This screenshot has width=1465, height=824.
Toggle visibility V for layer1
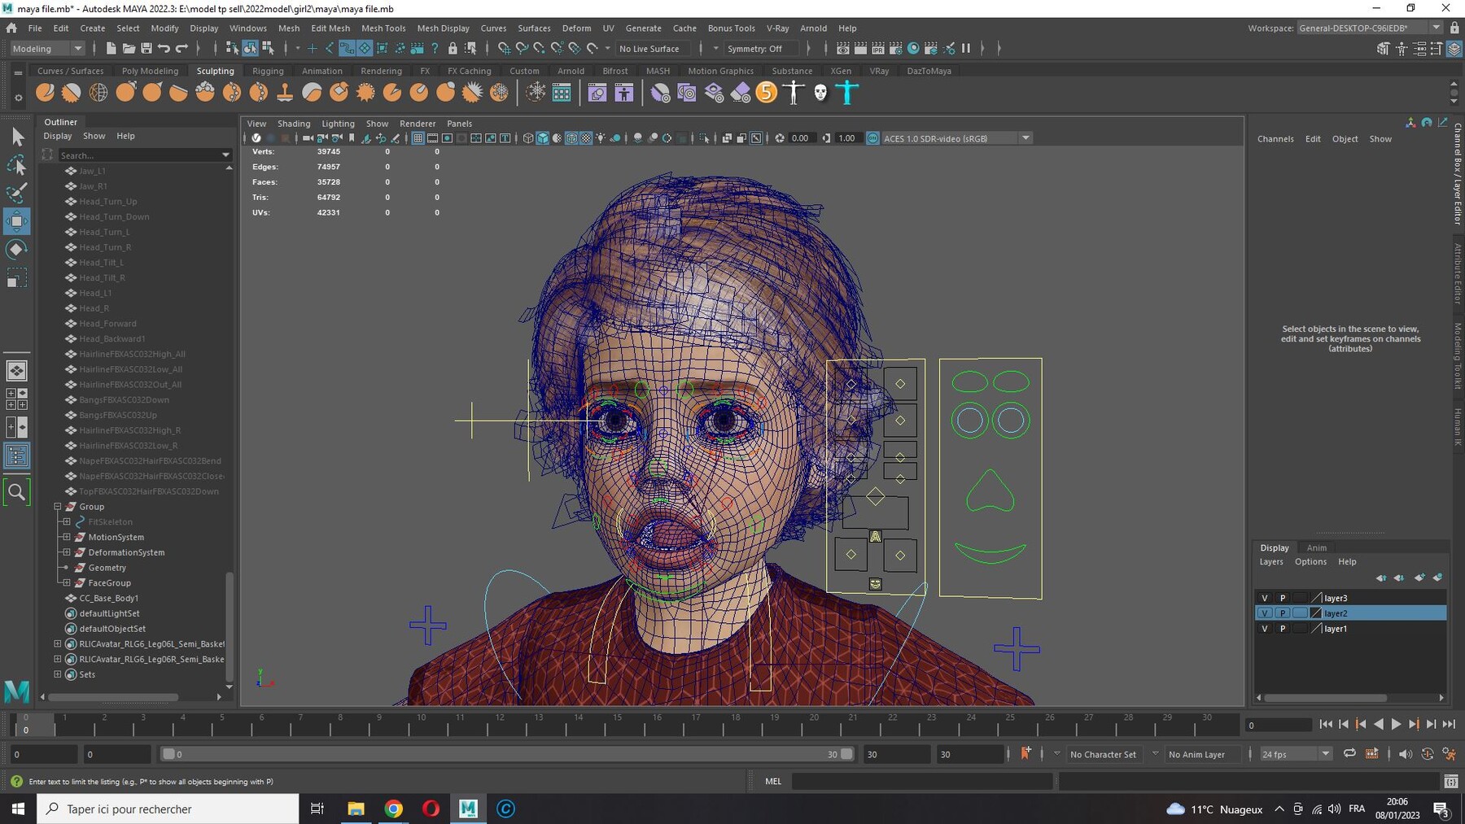(1265, 628)
